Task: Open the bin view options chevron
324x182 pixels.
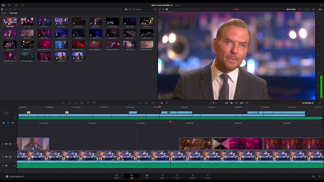Action: [x=6, y=9]
